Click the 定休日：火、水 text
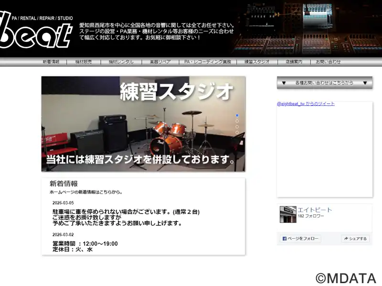This screenshot has width=382, height=286. pyautogui.click(x=73, y=249)
